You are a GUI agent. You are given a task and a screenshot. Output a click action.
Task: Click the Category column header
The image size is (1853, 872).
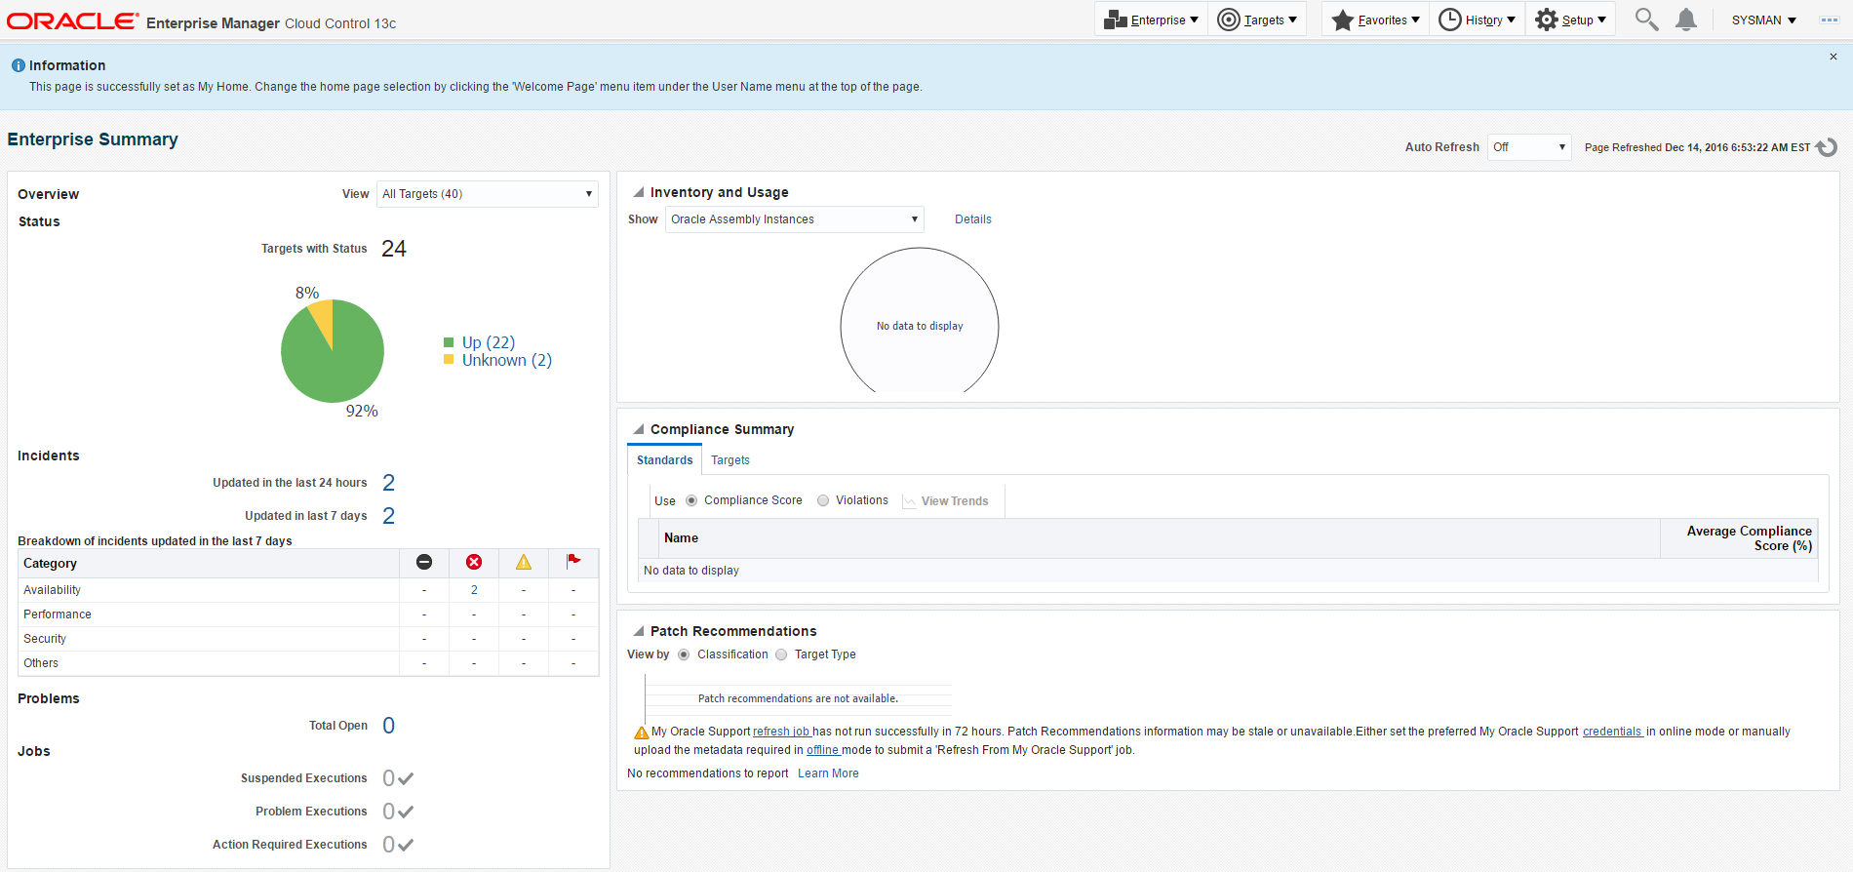click(210, 564)
